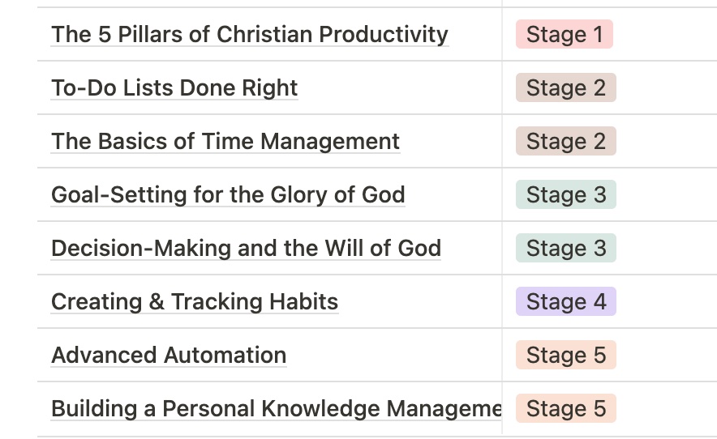This screenshot has width=717, height=439.
Task: Select empty cell space right of Stage 4
Action: click(x=667, y=301)
